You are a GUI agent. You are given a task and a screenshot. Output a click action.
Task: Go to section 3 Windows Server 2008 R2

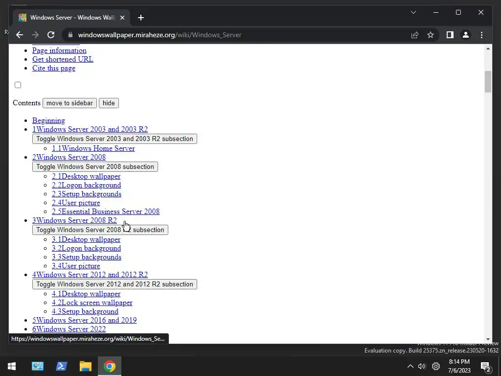click(x=74, y=220)
